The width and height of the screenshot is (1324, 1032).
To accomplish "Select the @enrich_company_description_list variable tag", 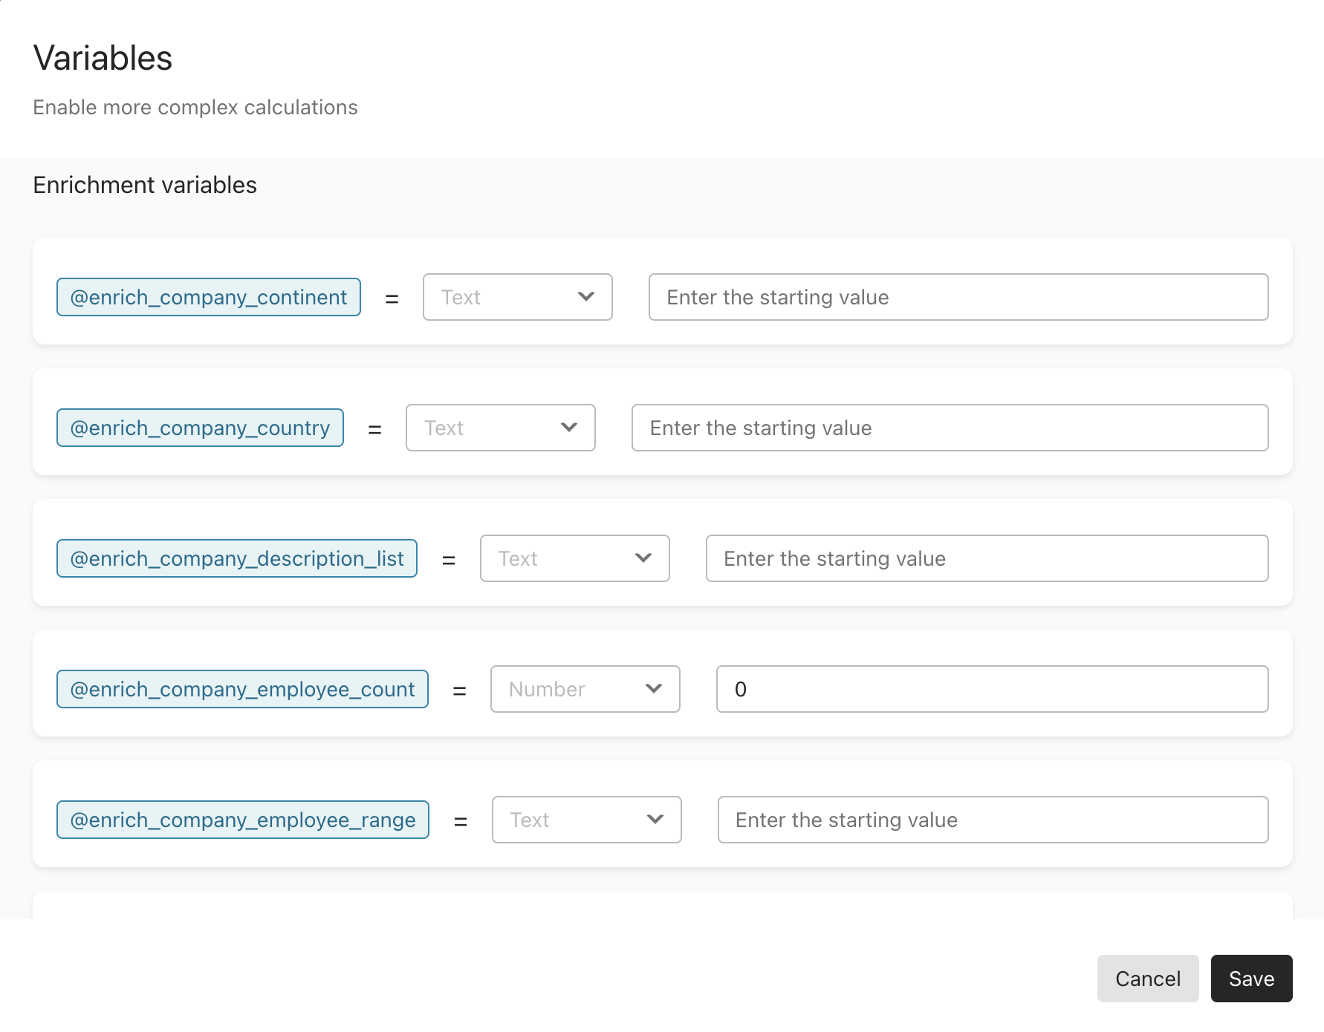I will pos(237,558).
